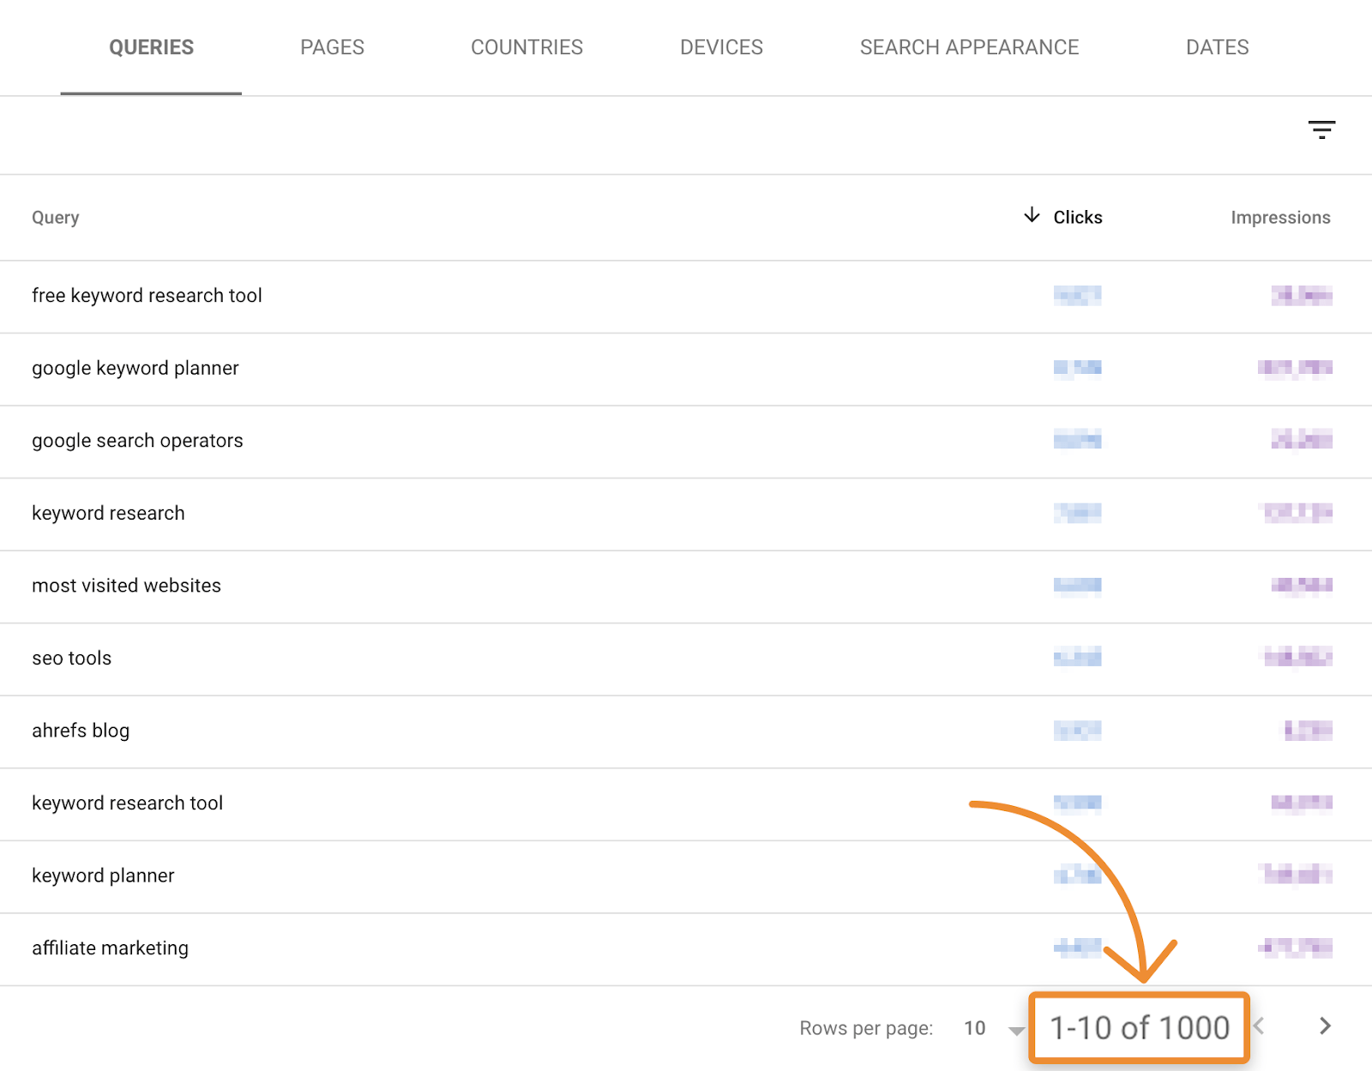
Task: Click the "most visited websites" query
Action: [x=126, y=586]
